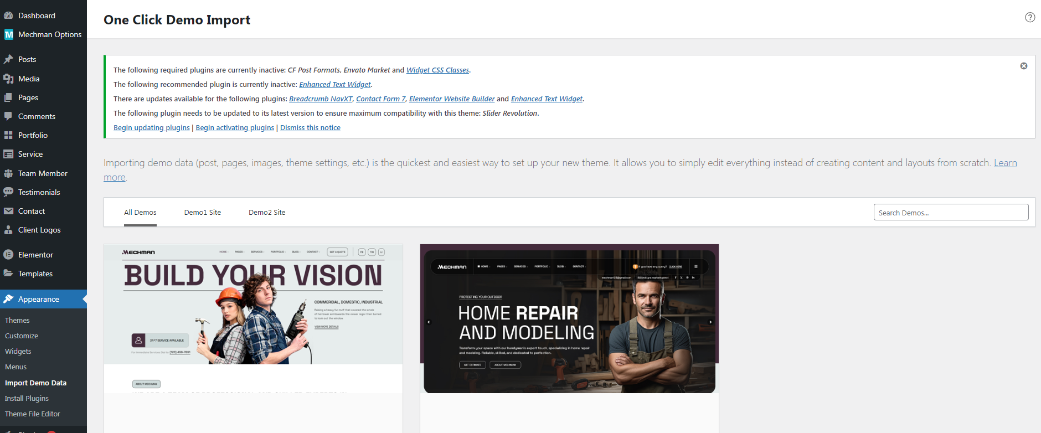The width and height of the screenshot is (1041, 433).
Task: Open Media library icon in sidebar
Action: pos(8,79)
